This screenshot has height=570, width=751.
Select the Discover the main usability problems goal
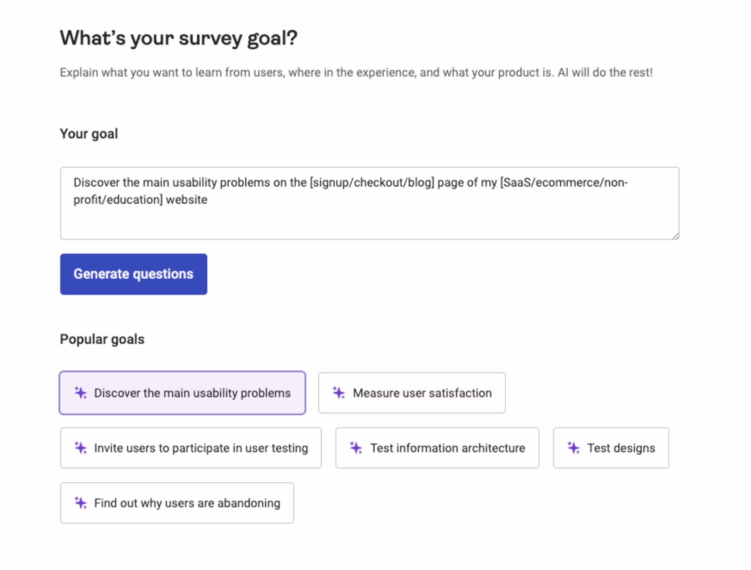click(x=183, y=393)
